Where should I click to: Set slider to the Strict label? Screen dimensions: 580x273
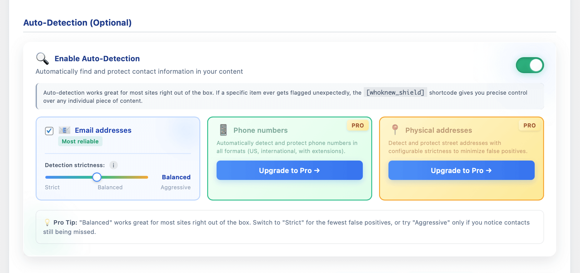pyautogui.click(x=52, y=187)
